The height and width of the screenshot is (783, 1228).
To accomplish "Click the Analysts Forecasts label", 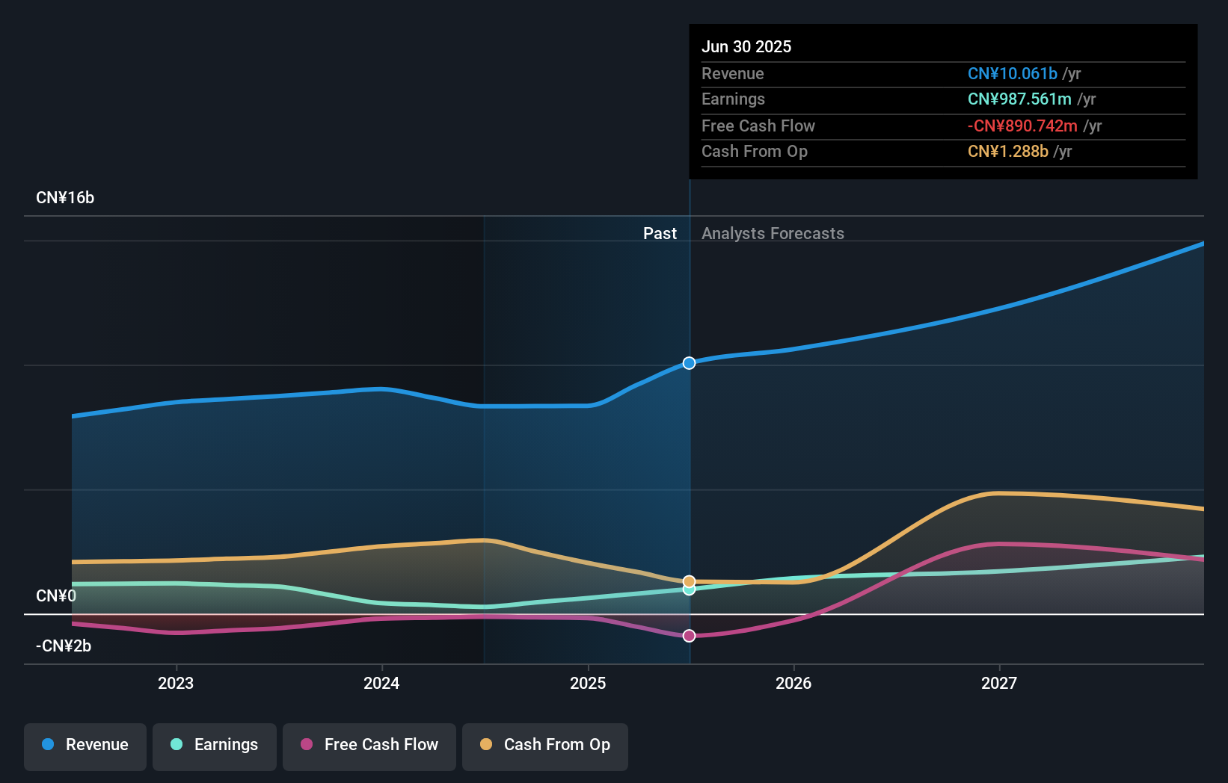I will (x=773, y=233).
